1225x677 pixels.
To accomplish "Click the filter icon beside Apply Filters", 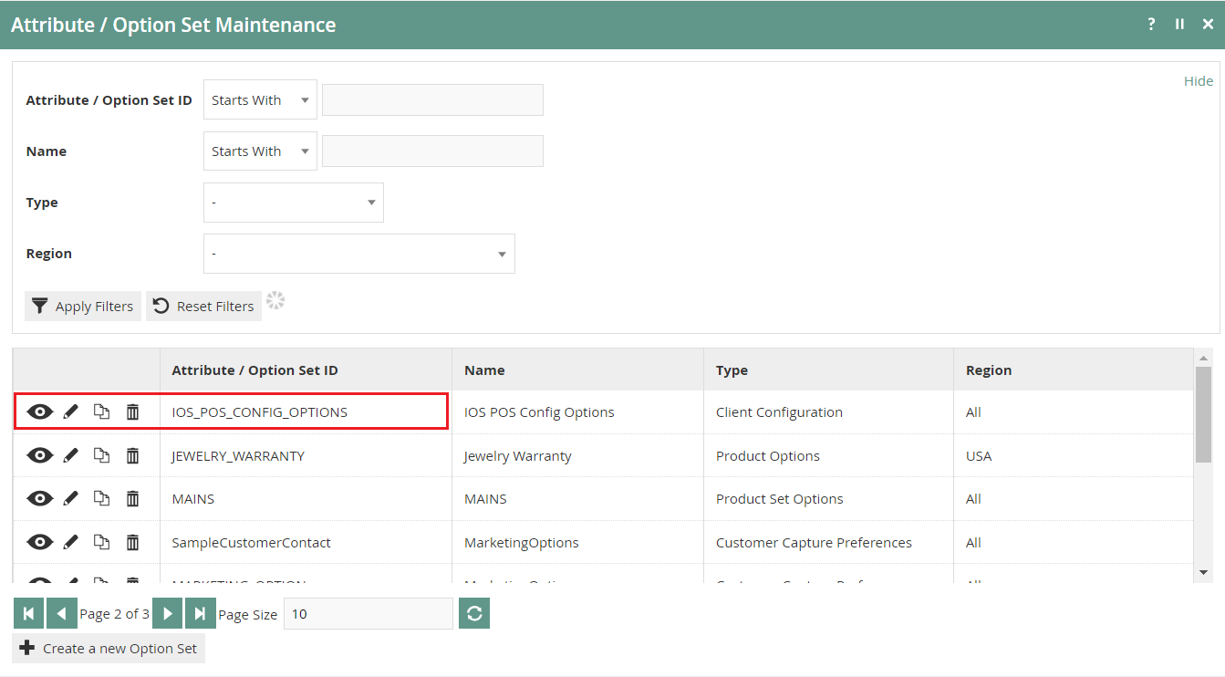I will [x=39, y=306].
